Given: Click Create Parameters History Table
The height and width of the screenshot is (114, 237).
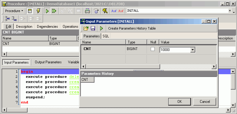Looking at the screenshot, I should point(132,28).
